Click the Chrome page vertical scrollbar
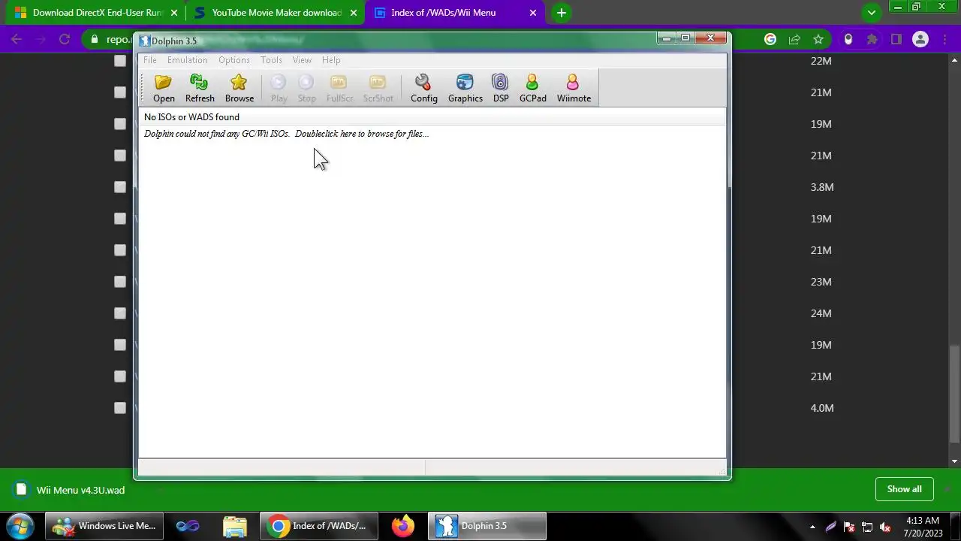961x541 pixels. (x=955, y=394)
